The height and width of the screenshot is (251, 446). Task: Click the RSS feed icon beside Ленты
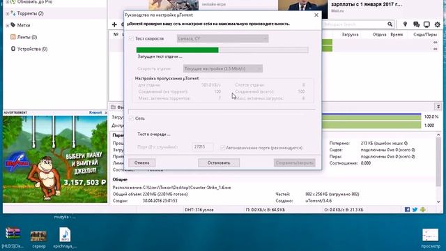[13, 37]
